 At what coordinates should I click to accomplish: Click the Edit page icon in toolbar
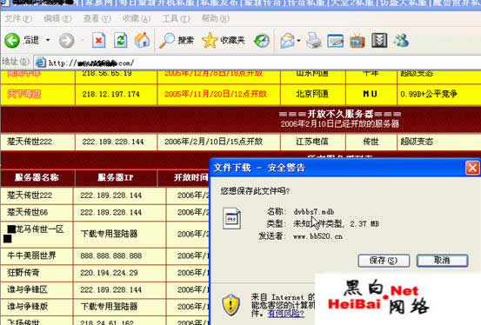coord(335,41)
